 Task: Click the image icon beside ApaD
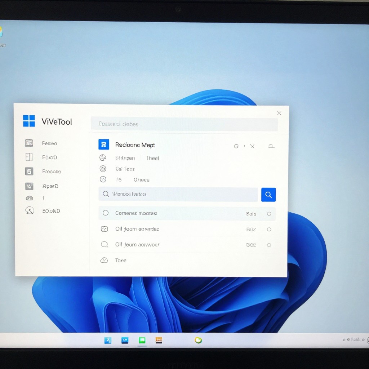point(30,186)
